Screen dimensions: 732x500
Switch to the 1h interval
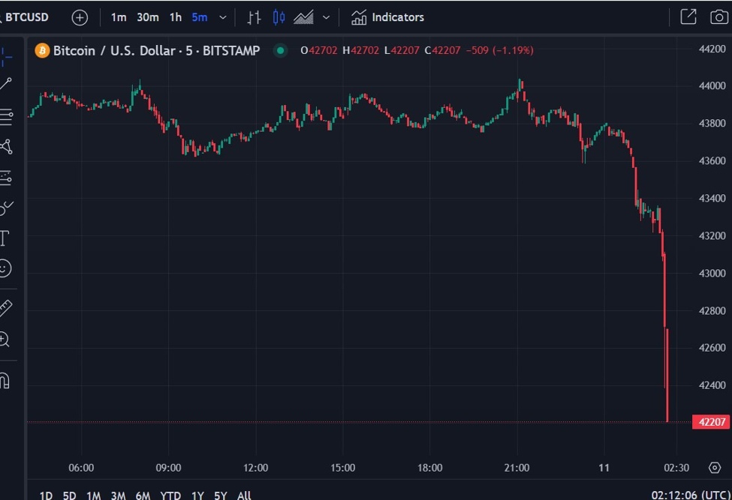(x=175, y=17)
